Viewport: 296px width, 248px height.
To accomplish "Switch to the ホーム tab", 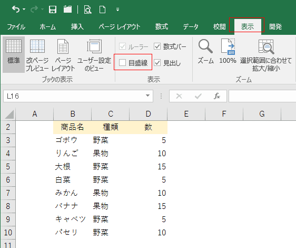I will pos(48,27).
